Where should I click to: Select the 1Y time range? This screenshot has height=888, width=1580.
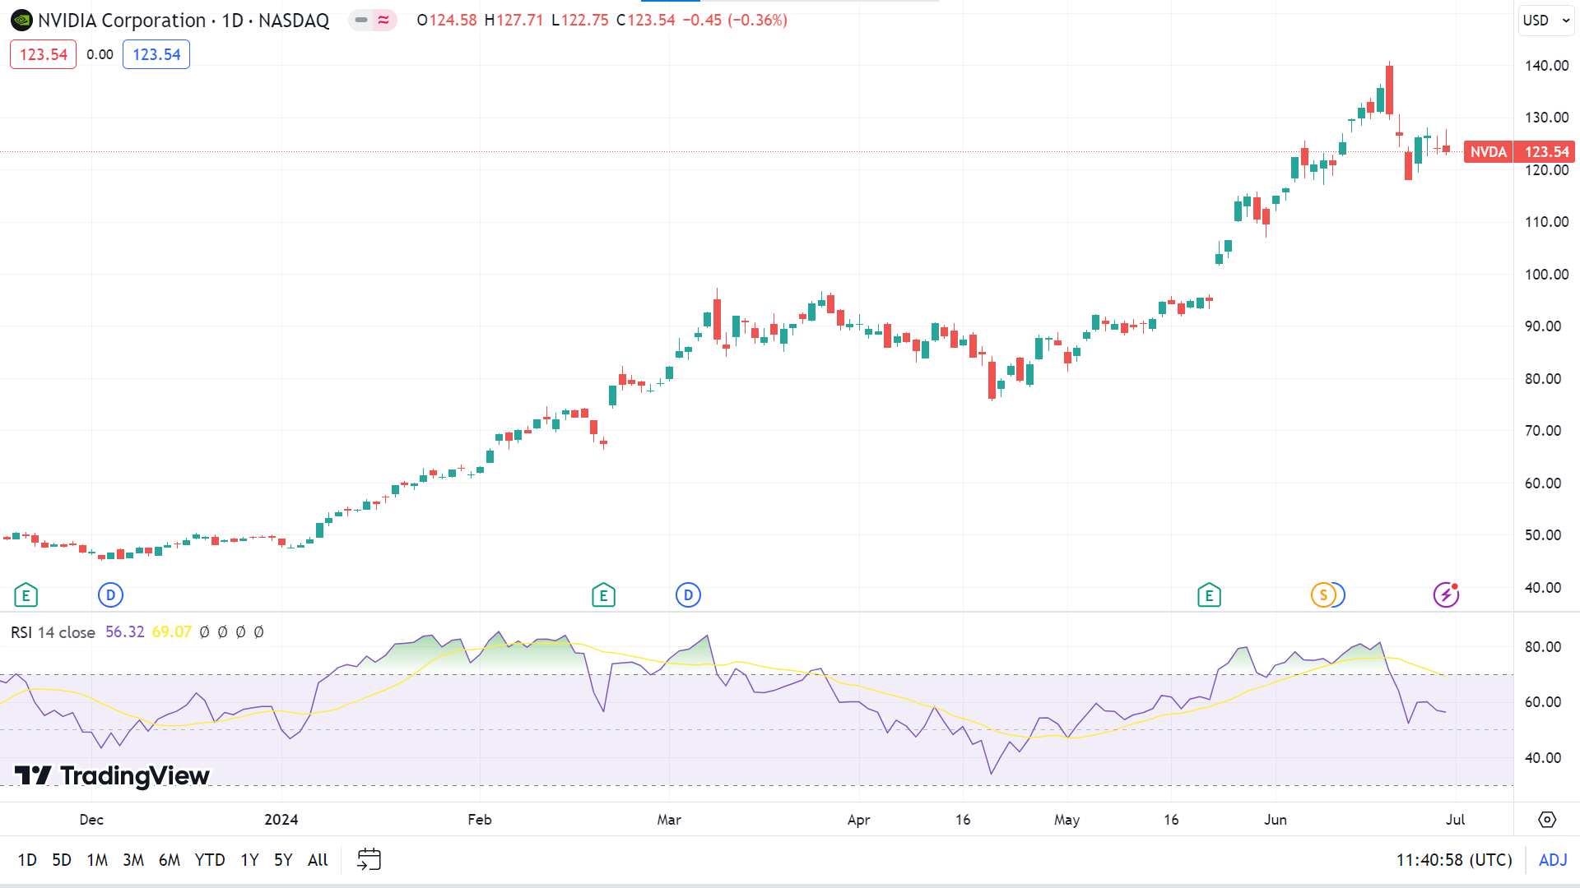pos(249,860)
